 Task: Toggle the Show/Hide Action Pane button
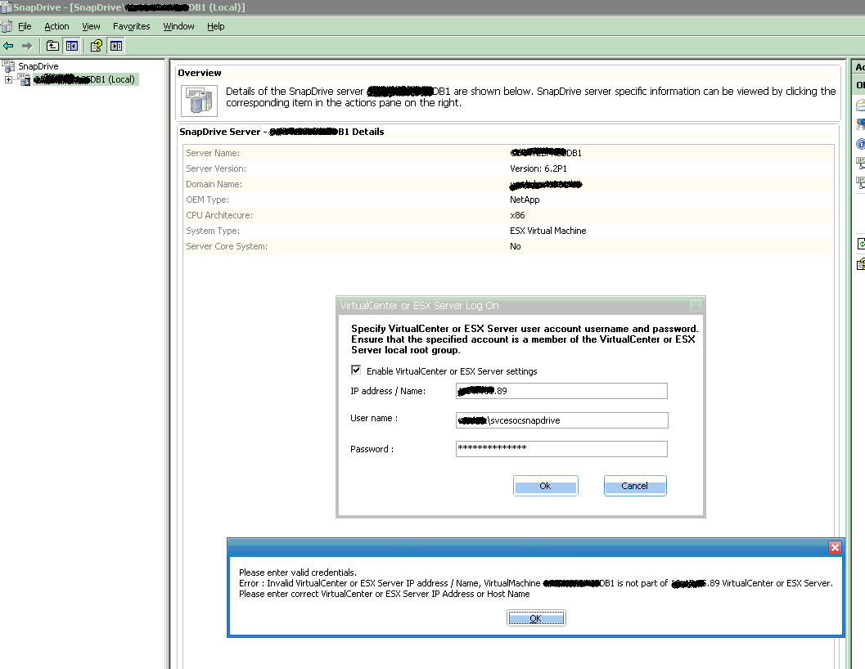pyautogui.click(x=116, y=46)
